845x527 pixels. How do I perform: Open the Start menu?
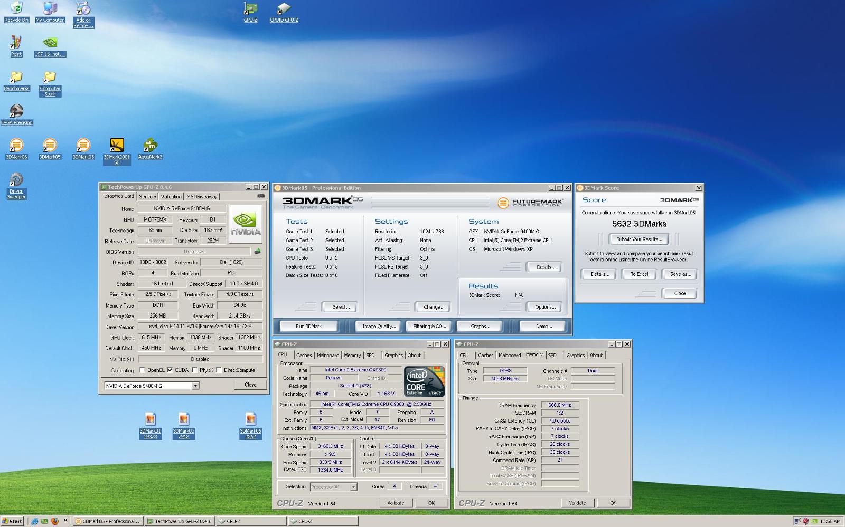point(13,521)
